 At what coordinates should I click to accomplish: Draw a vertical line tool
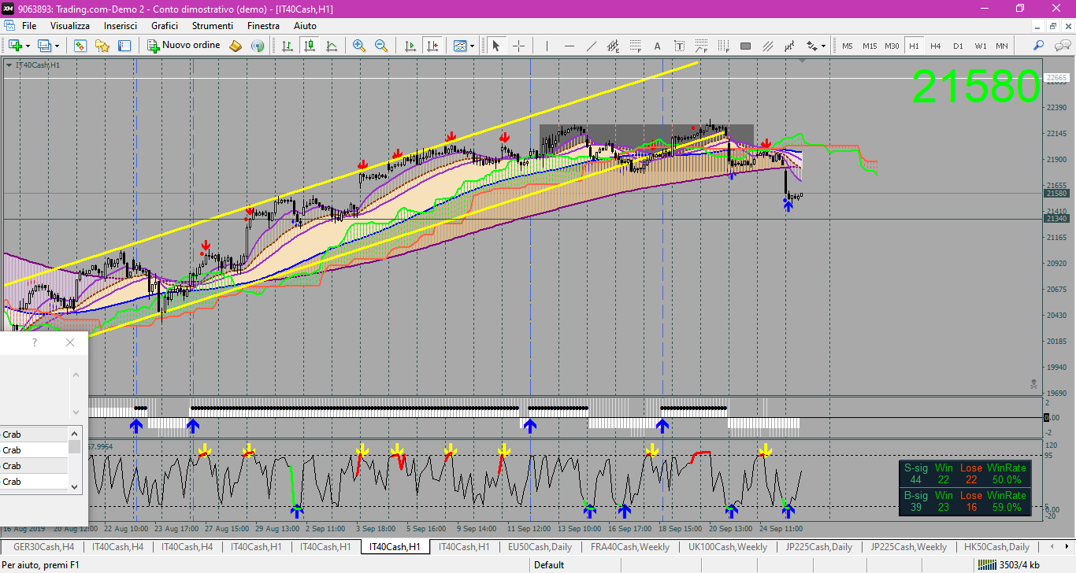(x=547, y=46)
